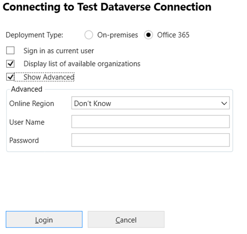Image resolution: width=247 pixels, height=234 pixels.
Task: Choose the Office 365 deployment radio button
Action: pos(148,35)
